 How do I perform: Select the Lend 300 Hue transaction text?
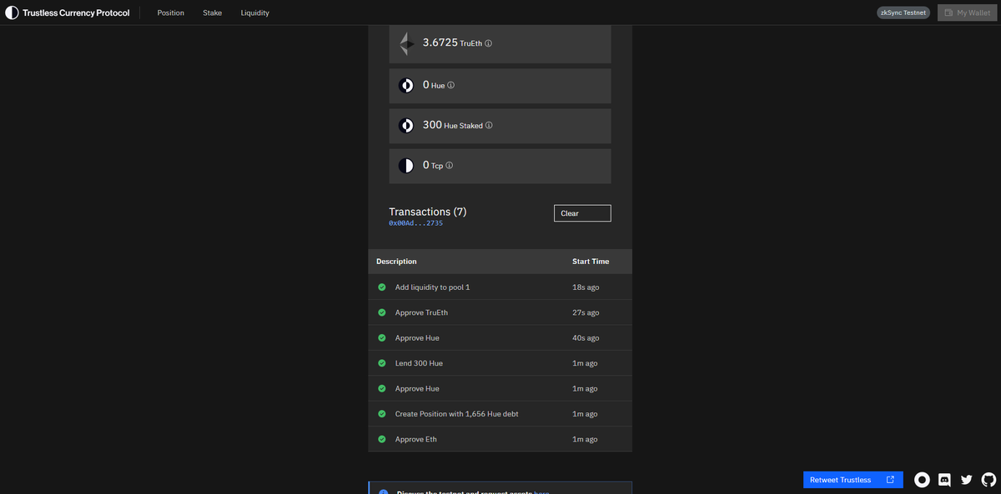click(x=419, y=363)
